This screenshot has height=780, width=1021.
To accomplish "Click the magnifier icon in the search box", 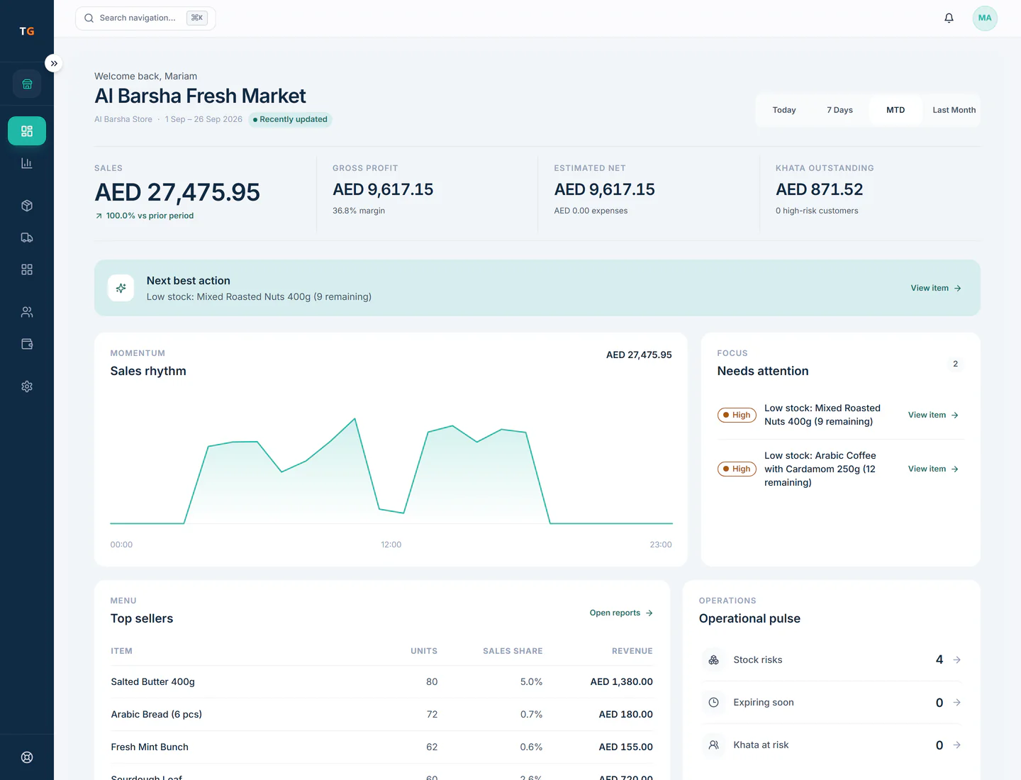I will coord(89,18).
